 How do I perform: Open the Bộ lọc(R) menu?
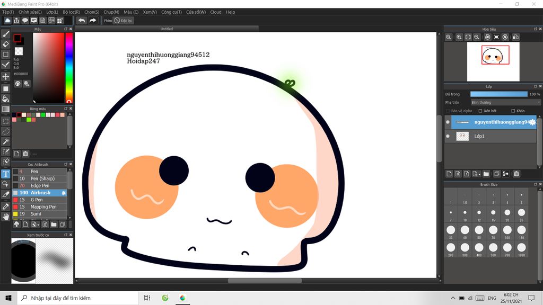tap(72, 12)
